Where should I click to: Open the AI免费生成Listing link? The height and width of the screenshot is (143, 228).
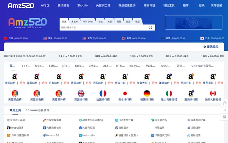point(91,120)
